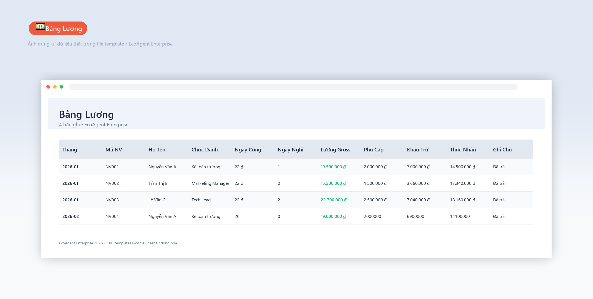Click net pay 18.160.000 ₫

click(x=463, y=200)
